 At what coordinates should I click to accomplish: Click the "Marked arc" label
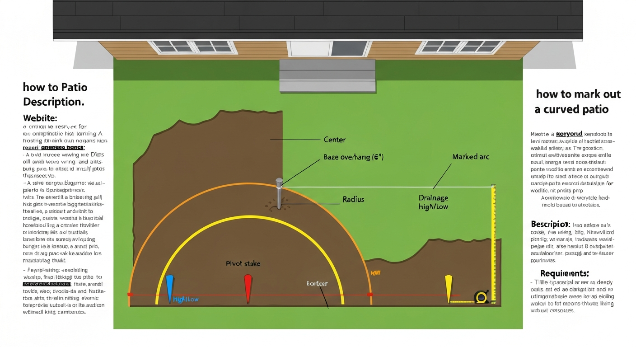click(x=471, y=157)
